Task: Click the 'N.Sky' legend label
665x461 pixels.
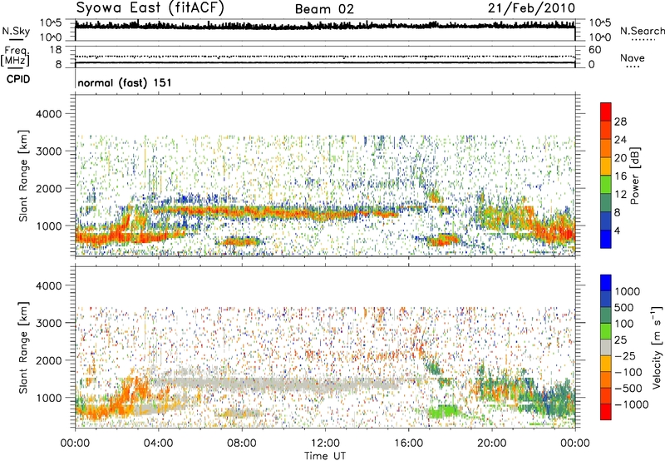Action: 16,31
